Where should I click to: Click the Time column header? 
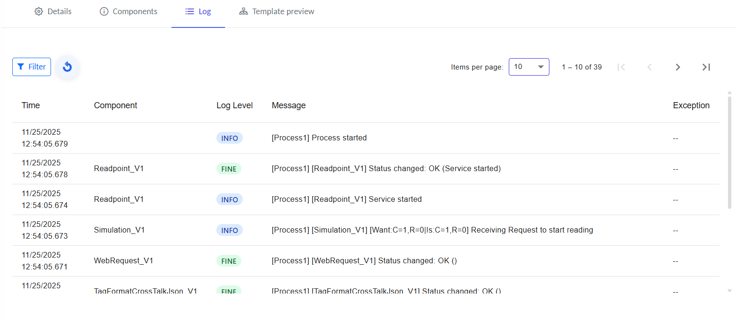[31, 105]
